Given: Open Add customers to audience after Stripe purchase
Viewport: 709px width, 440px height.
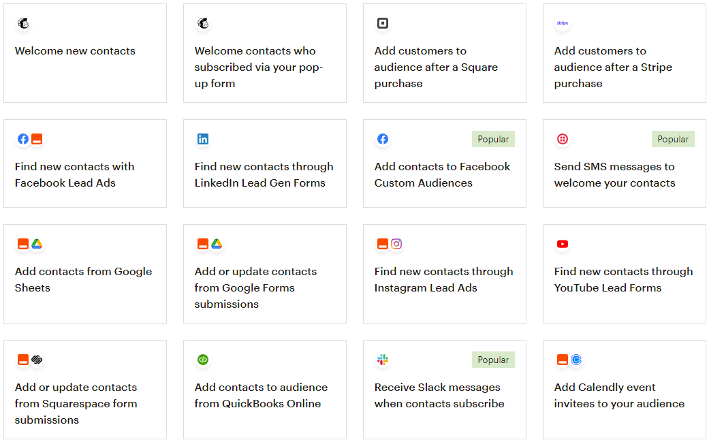Looking at the screenshot, I should tap(624, 53).
